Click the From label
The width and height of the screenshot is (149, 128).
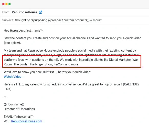tap(6, 12)
